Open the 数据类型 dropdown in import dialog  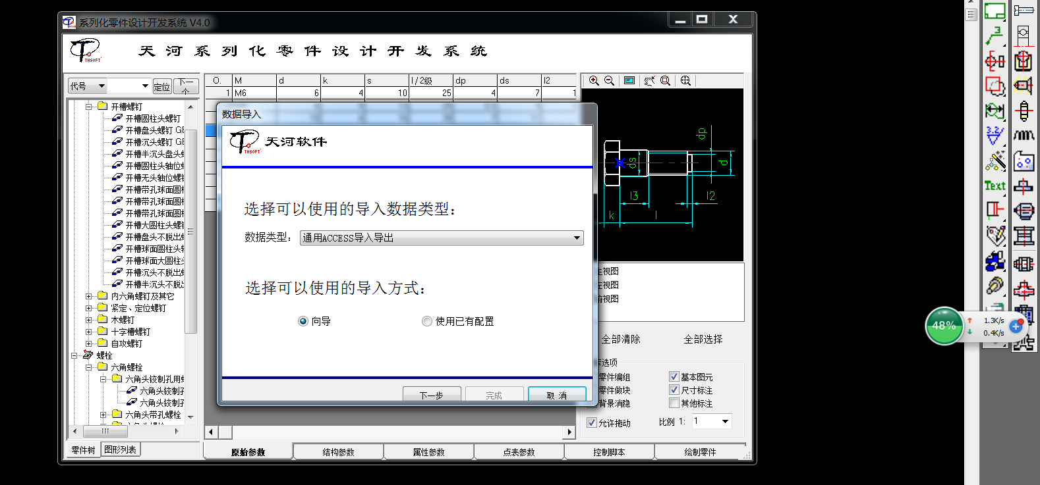pos(442,238)
